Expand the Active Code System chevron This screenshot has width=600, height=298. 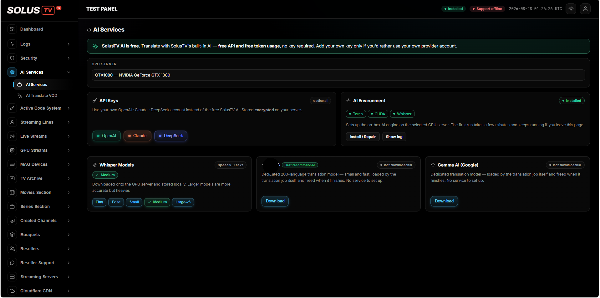pyautogui.click(x=69, y=108)
